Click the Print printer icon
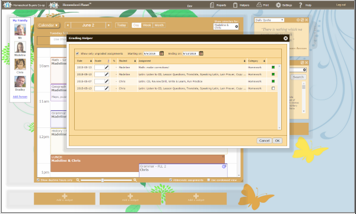The width and height of the screenshot is (356, 214). 259,5
